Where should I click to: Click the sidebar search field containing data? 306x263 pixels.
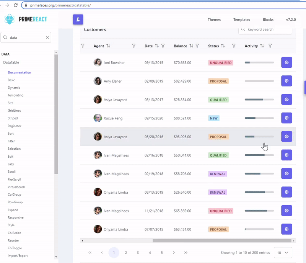tap(26, 37)
